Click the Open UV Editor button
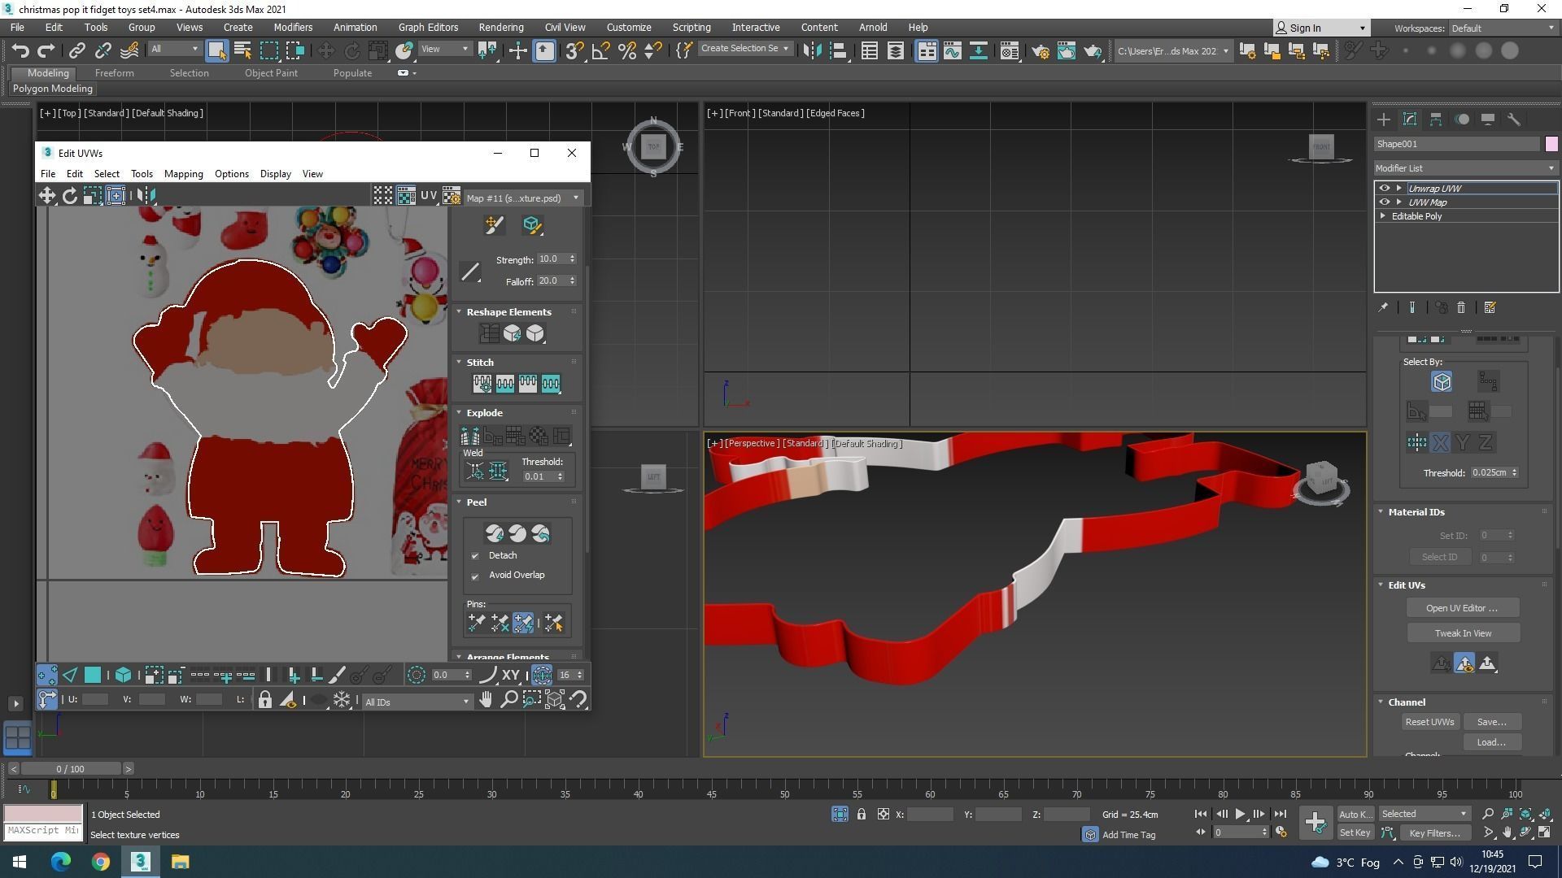Viewport: 1562px width, 878px height. [x=1462, y=608]
